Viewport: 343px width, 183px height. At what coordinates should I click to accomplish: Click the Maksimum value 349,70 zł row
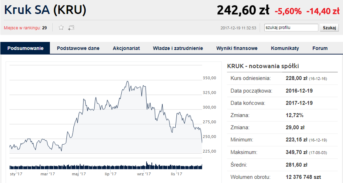pyautogui.click(x=282, y=152)
